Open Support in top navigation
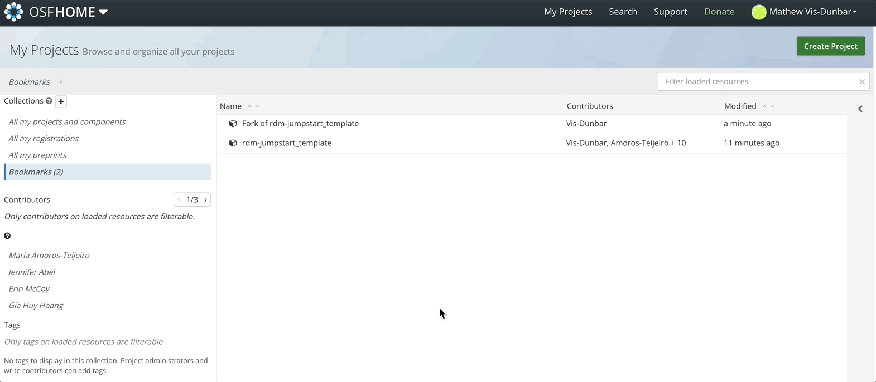The width and height of the screenshot is (876, 382). [670, 12]
